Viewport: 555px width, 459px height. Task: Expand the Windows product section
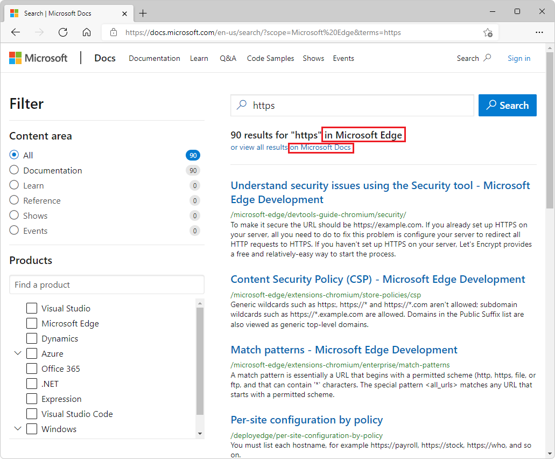pos(18,429)
